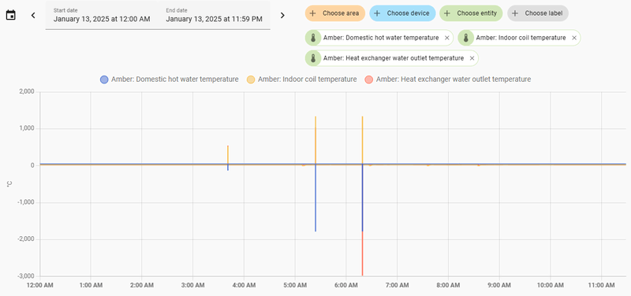Click the 3:00 AM x-axis label
Image resolution: width=631 pixels, height=296 pixels.
(x=192, y=285)
